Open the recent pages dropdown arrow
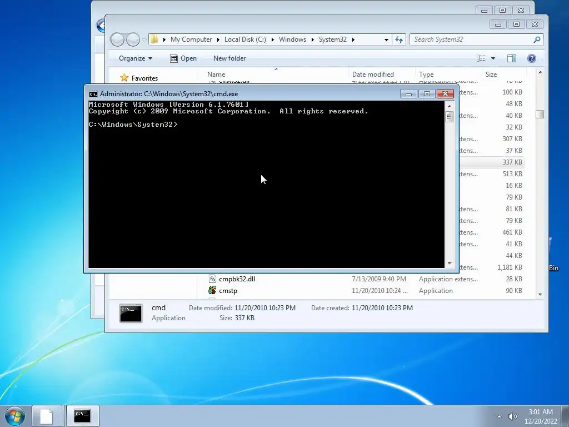This screenshot has height=427, width=569. (144, 39)
